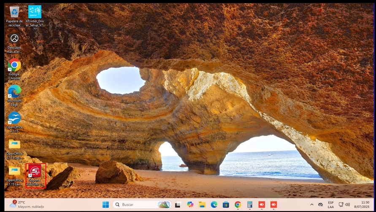Select the Microsoft Edge desktop shortcut
The image size is (376, 212).
(14, 91)
